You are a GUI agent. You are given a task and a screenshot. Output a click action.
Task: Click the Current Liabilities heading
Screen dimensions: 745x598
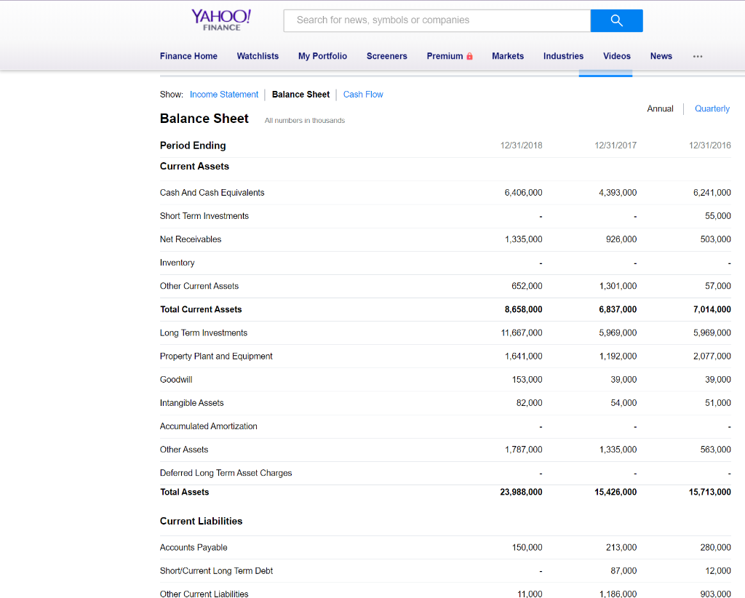(201, 521)
